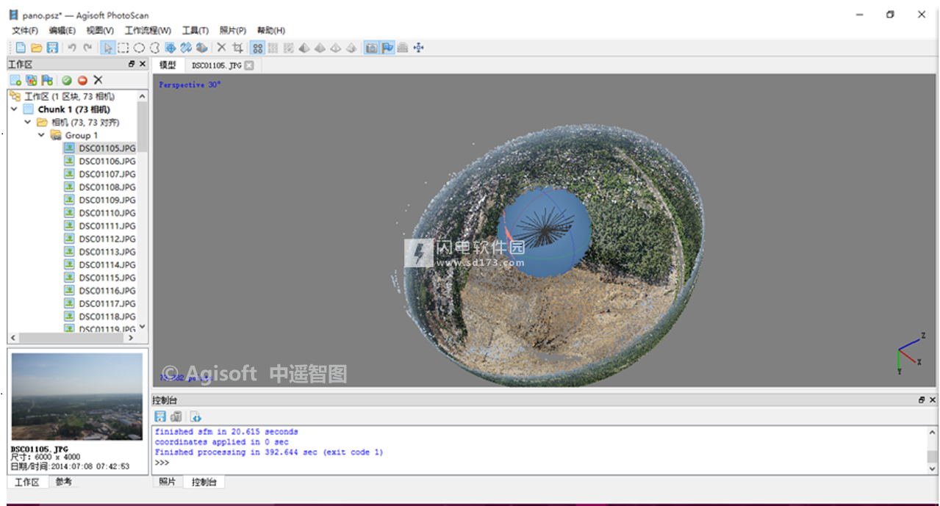Click the DSC01105.JPG preview thumbnail
940x506 pixels.
pyautogui.click(x=77, y=397)
